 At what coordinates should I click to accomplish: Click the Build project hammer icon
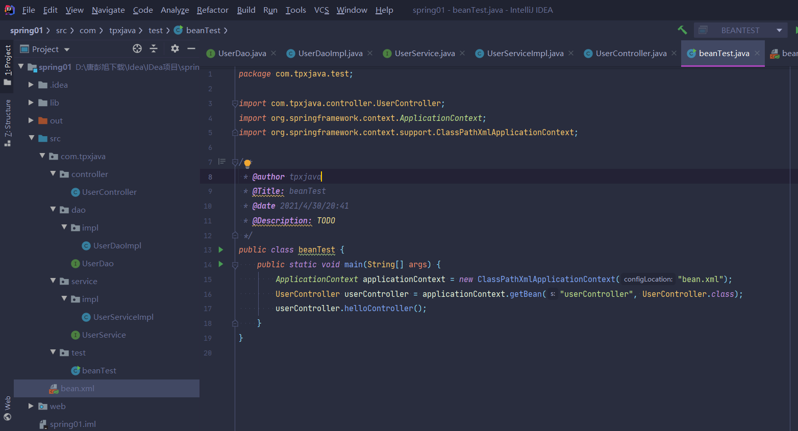tap(682, 30)
